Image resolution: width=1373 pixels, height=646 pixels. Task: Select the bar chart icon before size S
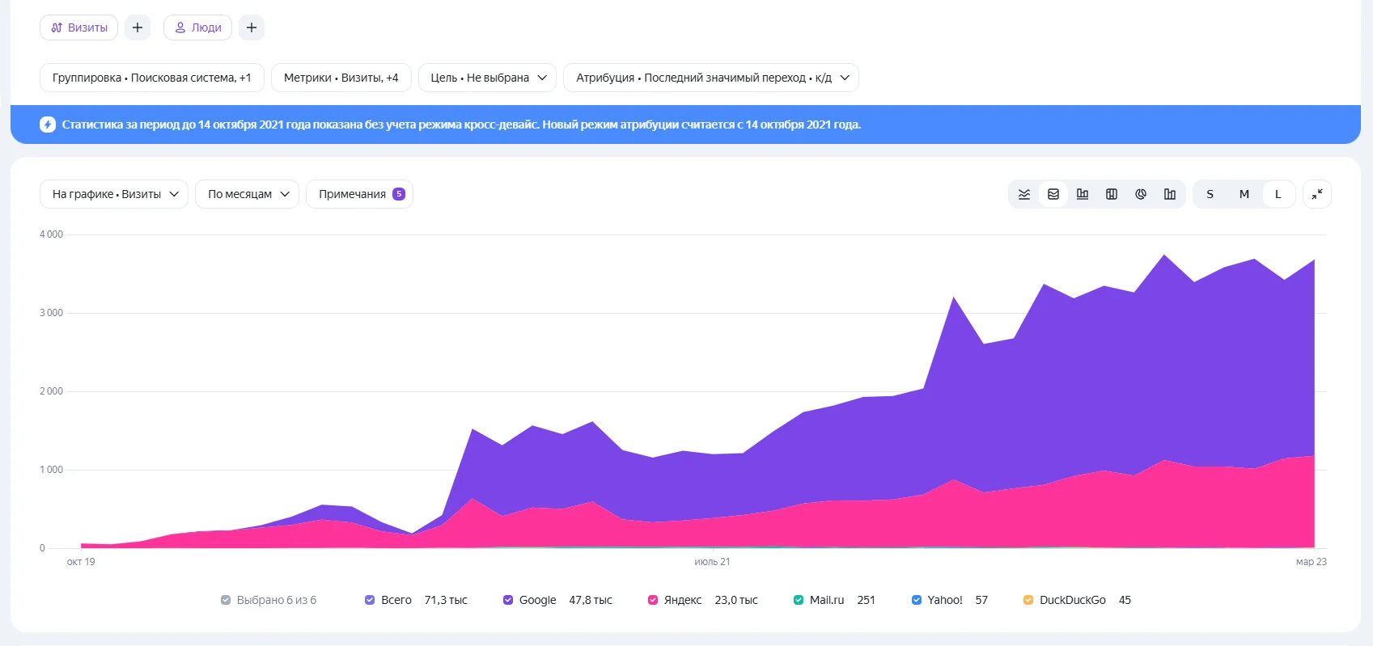[x=1170, y=194]
